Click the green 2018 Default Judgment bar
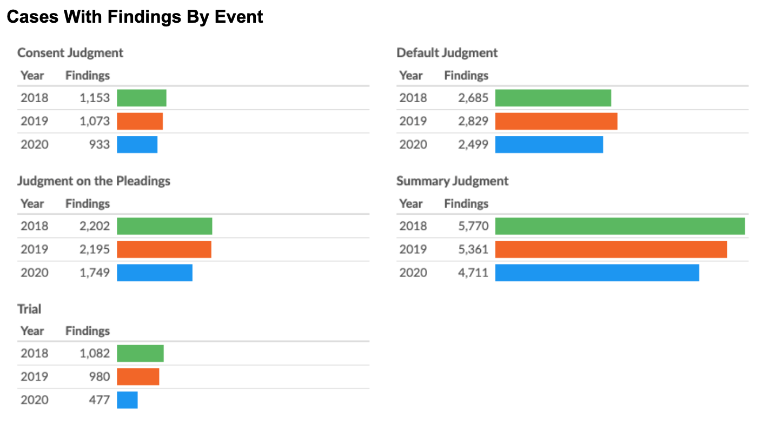This screenshot has height=423, width=769. (x=553, y=98)
